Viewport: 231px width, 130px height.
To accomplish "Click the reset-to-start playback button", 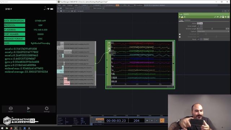I will (x=147, y=121).
